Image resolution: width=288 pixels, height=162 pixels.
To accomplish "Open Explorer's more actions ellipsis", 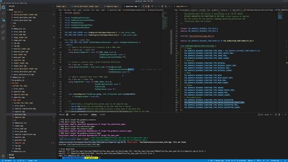I will click(x=54, y=6).
